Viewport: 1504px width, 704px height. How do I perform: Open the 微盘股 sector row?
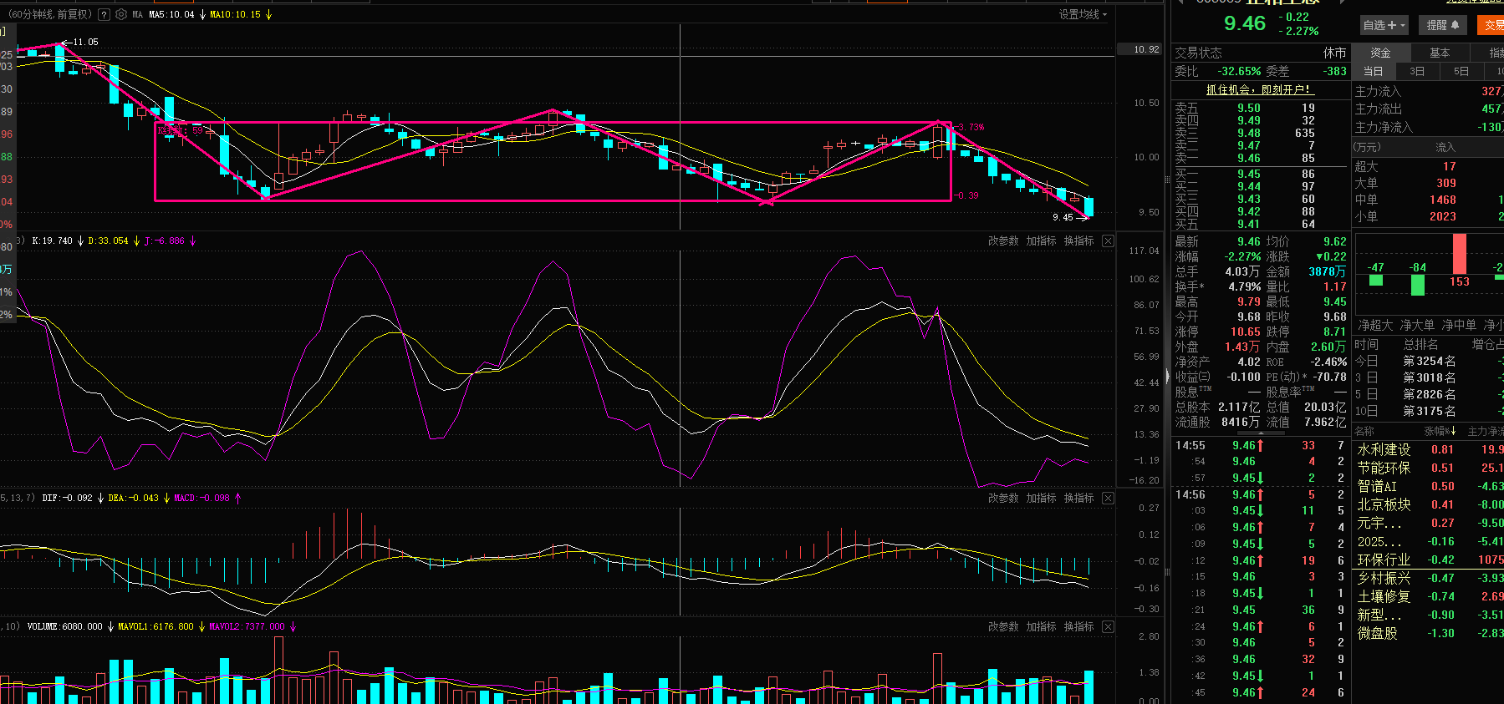[1429, 633]
